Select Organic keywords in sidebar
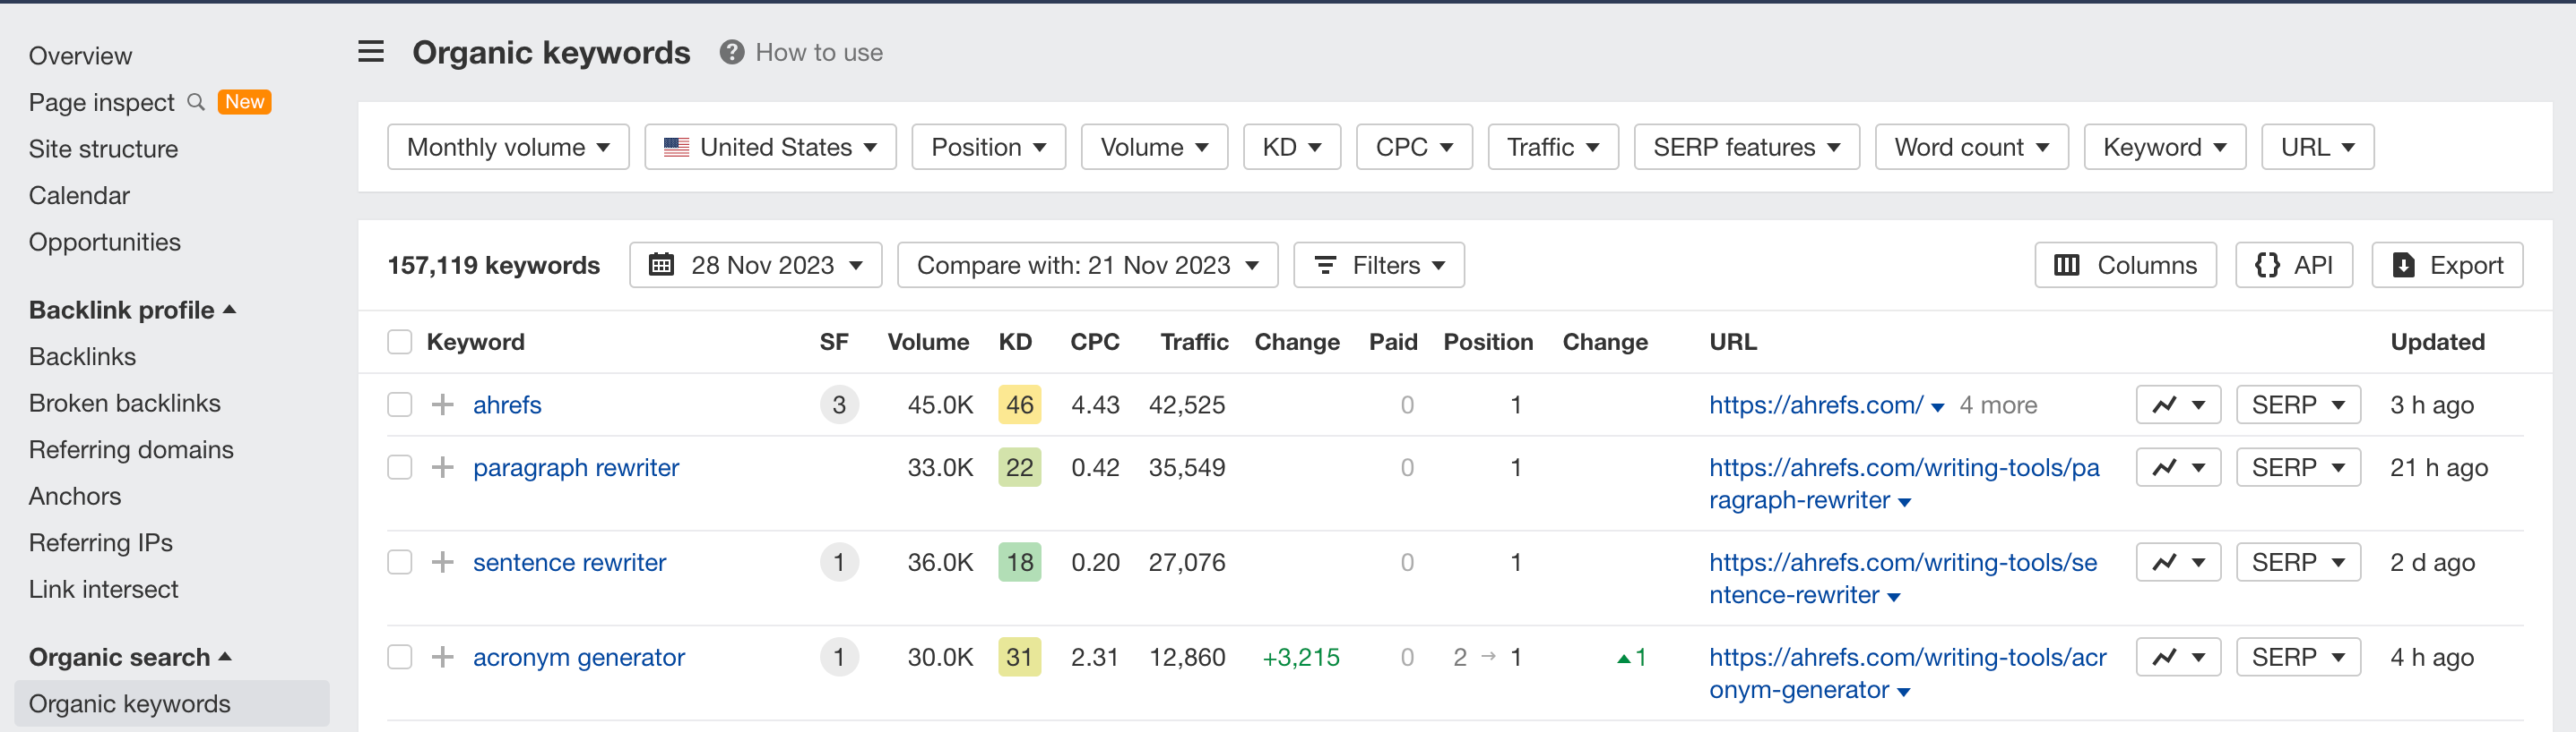Image resolution: width=2576 pixels, height=732 pixels. click(x=172, y=704)
